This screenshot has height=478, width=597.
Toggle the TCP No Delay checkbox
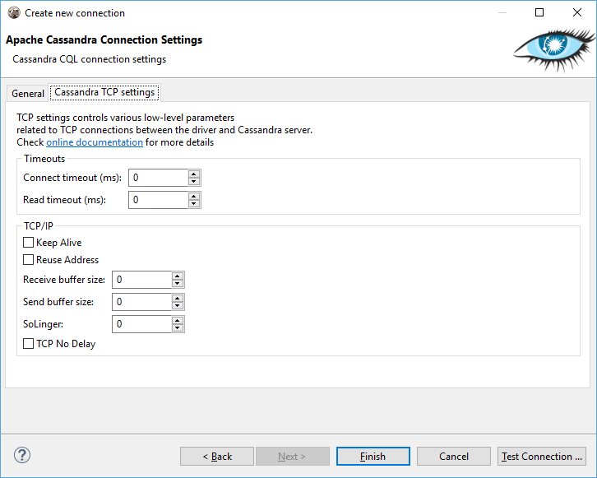(28, 344)
